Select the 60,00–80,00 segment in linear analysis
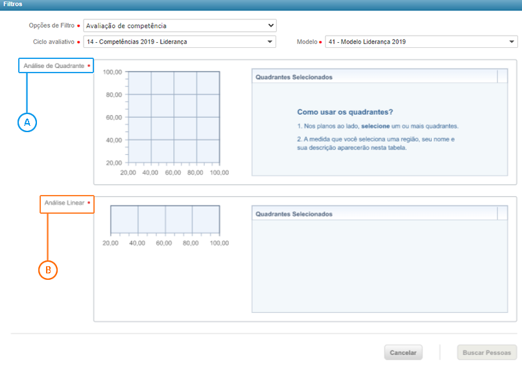This screenshot has height=366, width=522. (178, 219)
